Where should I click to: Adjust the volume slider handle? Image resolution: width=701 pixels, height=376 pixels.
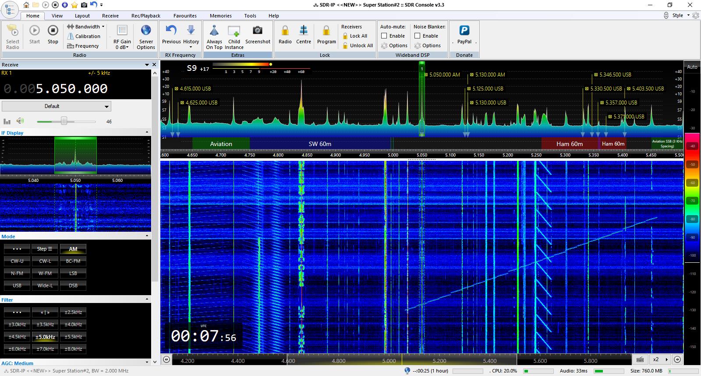point(64,121)
